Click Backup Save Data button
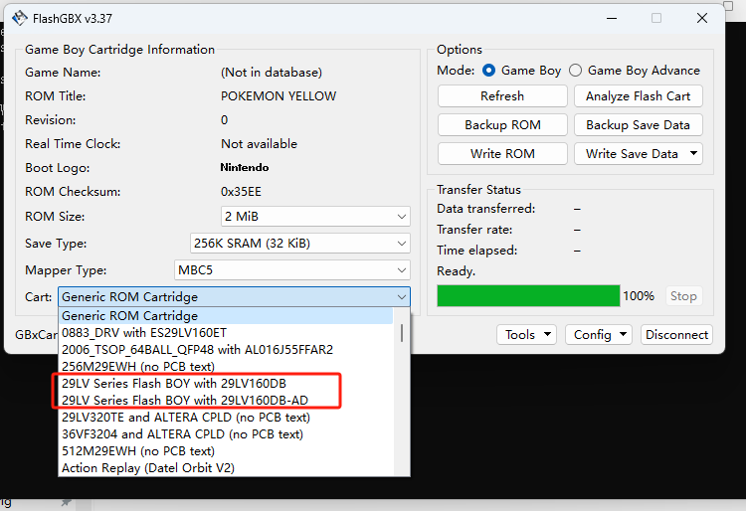 (x=638, y=125)
